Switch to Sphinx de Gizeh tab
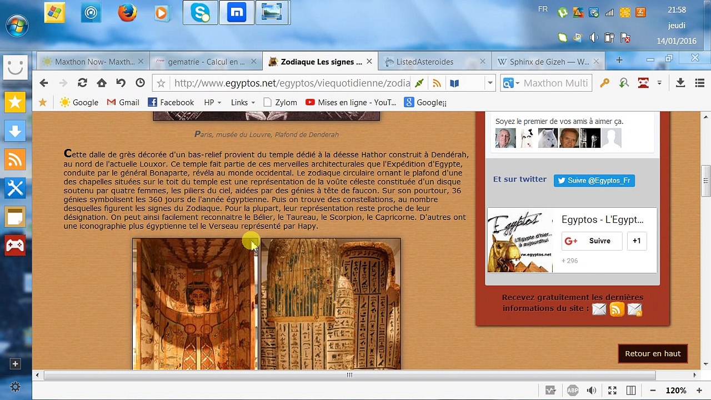Screen dimensions: 711x400 [548, 62]
